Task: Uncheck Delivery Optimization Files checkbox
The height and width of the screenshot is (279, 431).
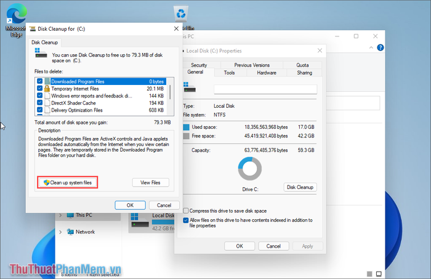Action: (x=39, y=110)
